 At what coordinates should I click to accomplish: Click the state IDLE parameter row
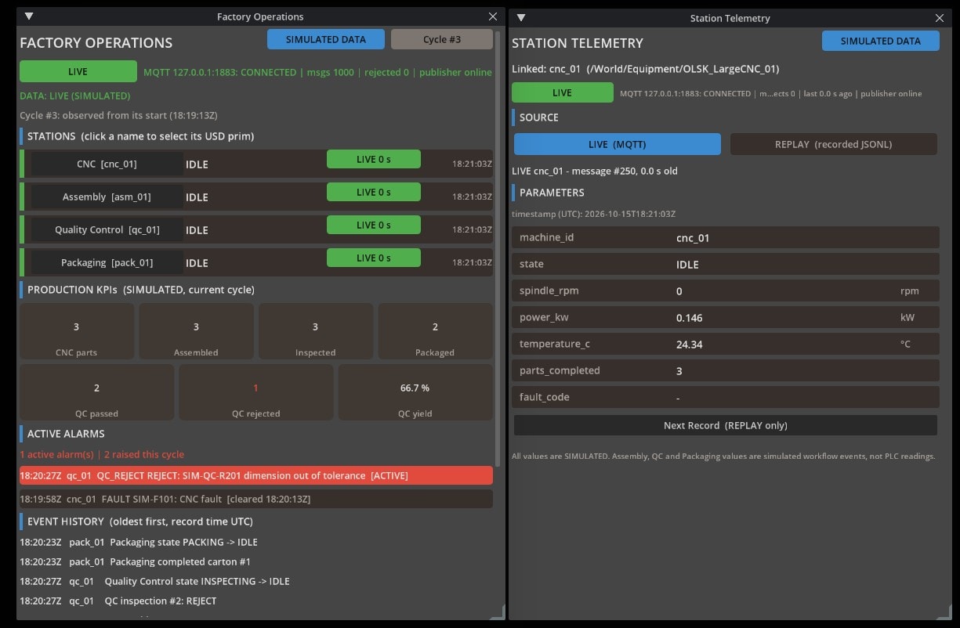click(726, 265)
